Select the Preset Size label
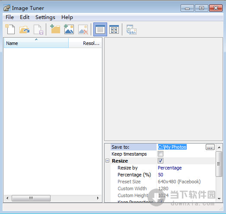 click(x=129, y=182)
